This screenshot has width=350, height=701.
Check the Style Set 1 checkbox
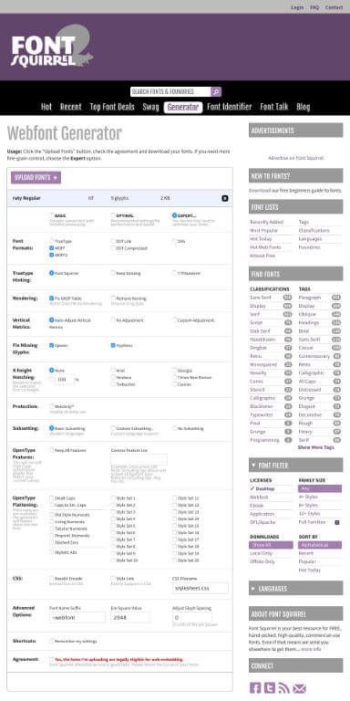coord(113,498)
